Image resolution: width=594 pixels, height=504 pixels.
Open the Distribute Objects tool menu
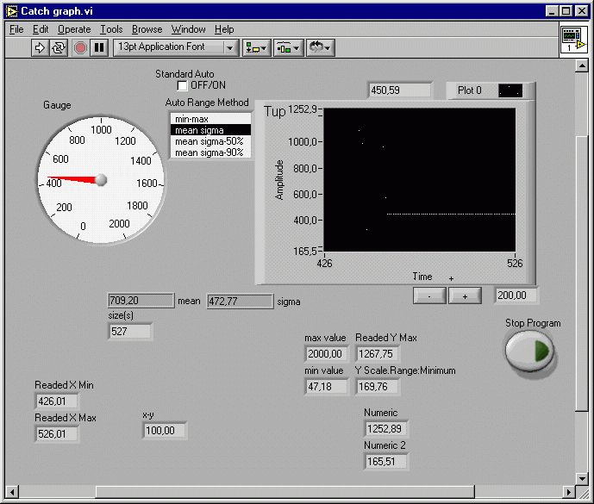pyautogui.click(x=288, y=47)
